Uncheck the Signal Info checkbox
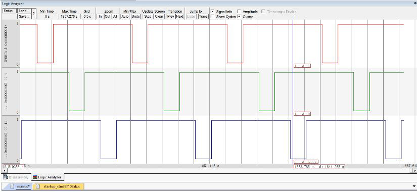 pos(212,12)
